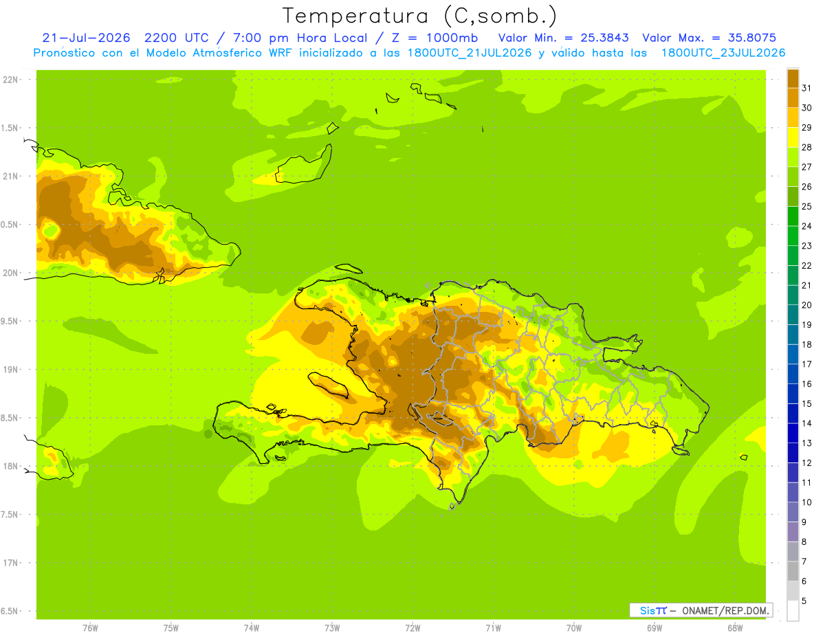Click the "74W" longitude axis label
The image size is (825, 637).
click(251, 628)
